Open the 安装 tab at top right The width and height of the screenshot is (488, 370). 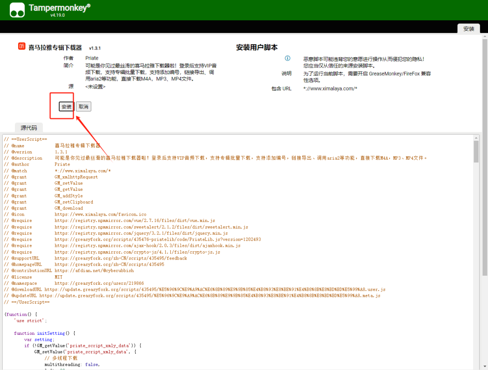pos(469,28)
